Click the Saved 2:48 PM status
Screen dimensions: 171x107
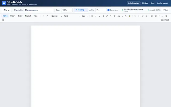pyautogui.click(x=154, y=10)
